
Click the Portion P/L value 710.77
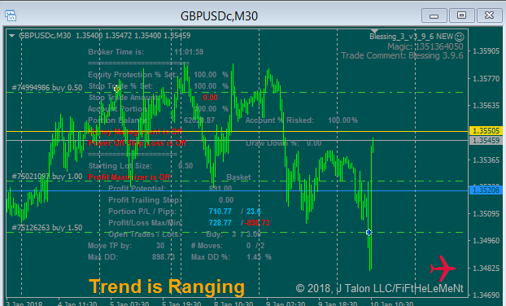point(220,212)
